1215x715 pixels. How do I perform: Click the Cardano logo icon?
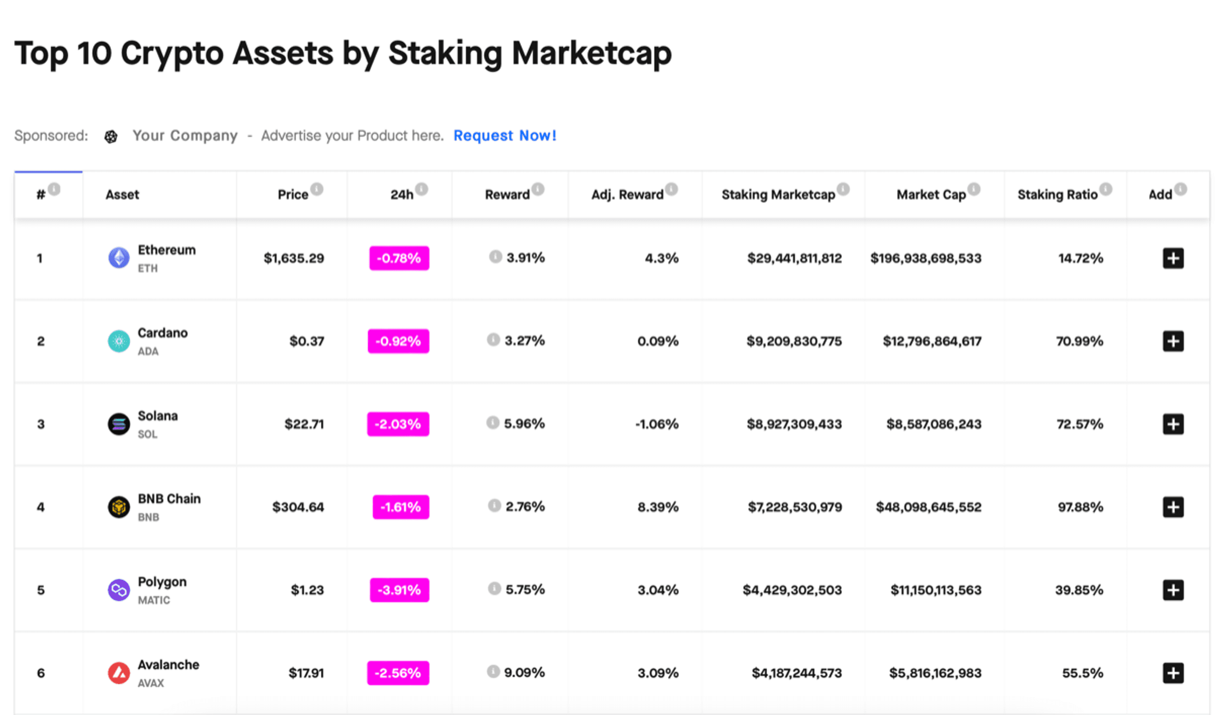pos(119,341)
